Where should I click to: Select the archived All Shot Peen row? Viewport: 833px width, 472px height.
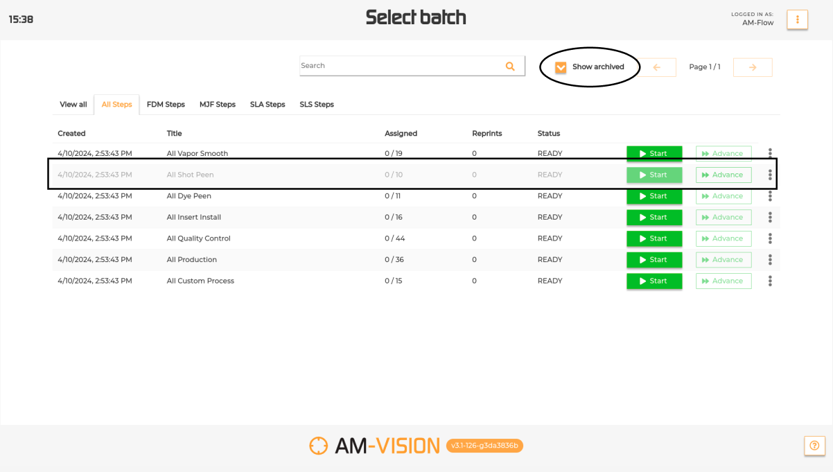click(277, 175)
